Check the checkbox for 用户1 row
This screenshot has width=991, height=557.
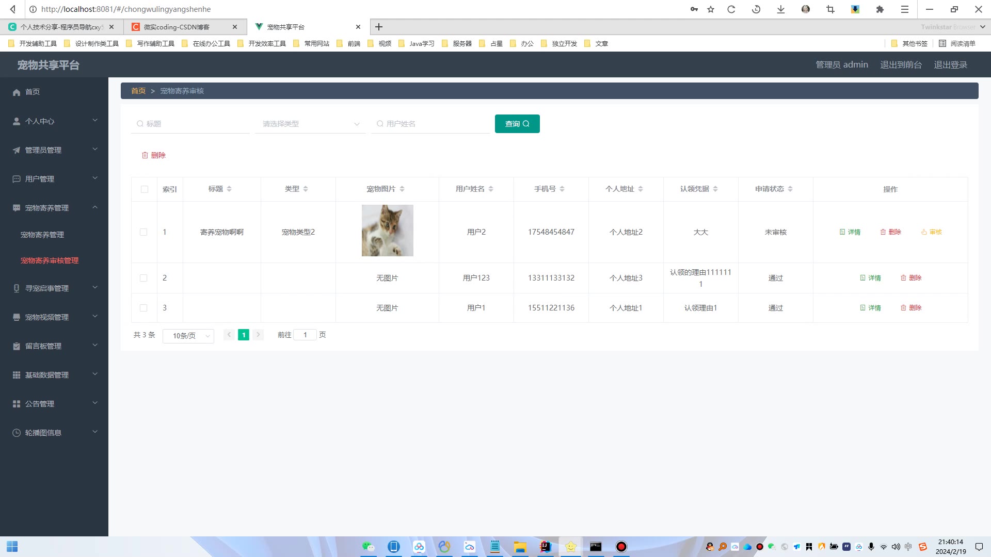[x=143, y=308]
